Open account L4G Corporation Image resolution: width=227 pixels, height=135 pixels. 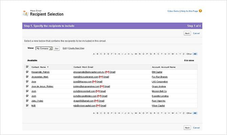(160, 82)
